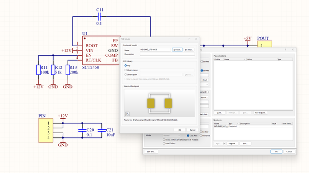Click Edit... under the Models list
This screenshot has width=309, height=173.
(x=245, y=144)
